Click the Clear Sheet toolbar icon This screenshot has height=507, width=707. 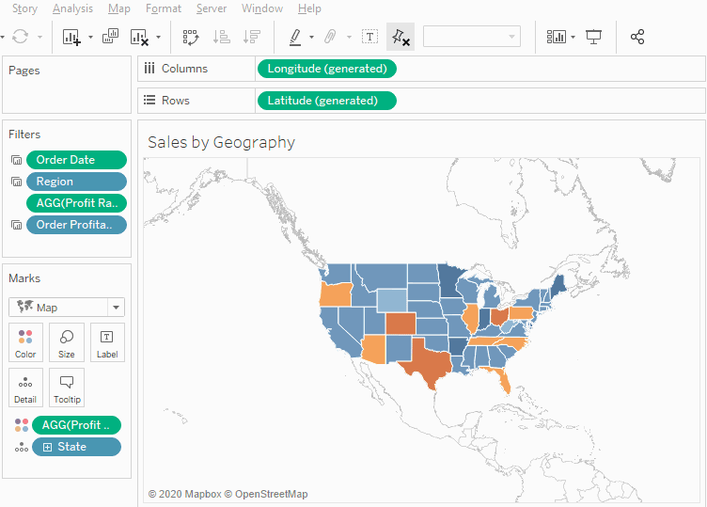pos(140,37)
